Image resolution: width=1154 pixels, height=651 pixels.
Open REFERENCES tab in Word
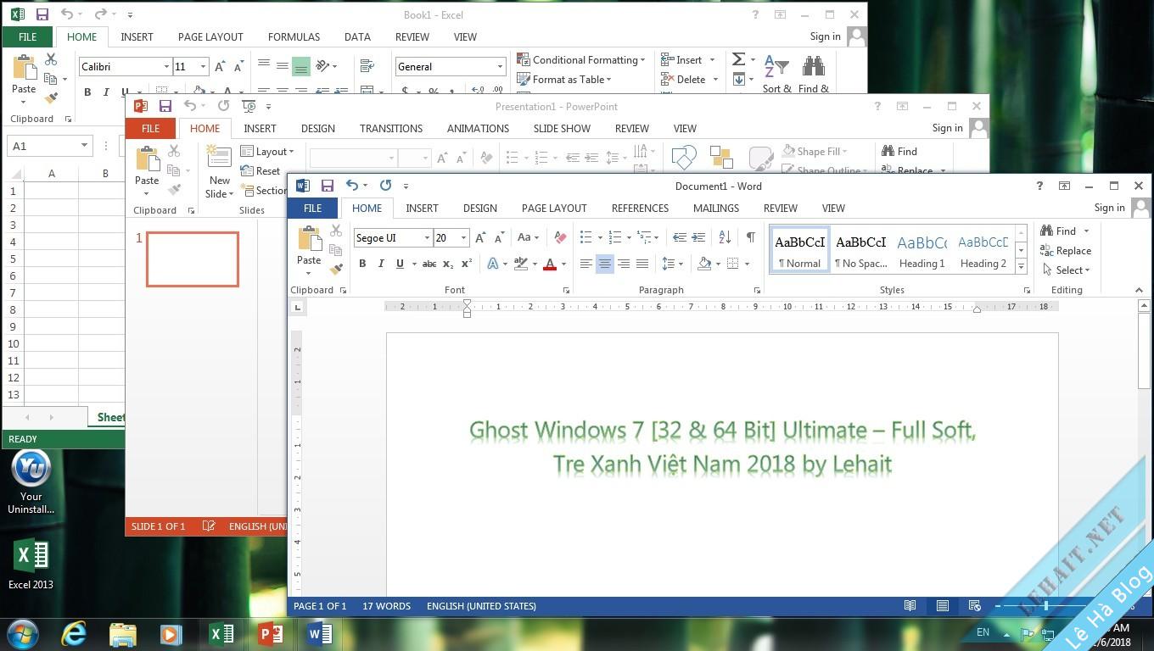[x=640, y=208]
